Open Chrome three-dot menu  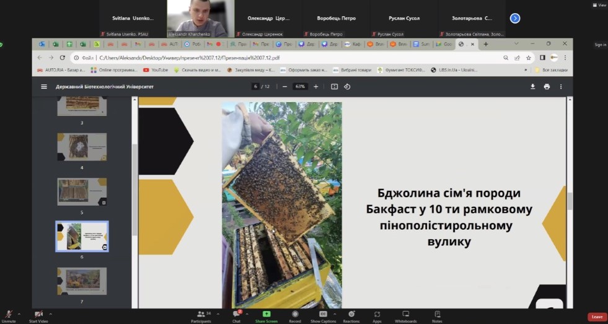click(565, 58)
